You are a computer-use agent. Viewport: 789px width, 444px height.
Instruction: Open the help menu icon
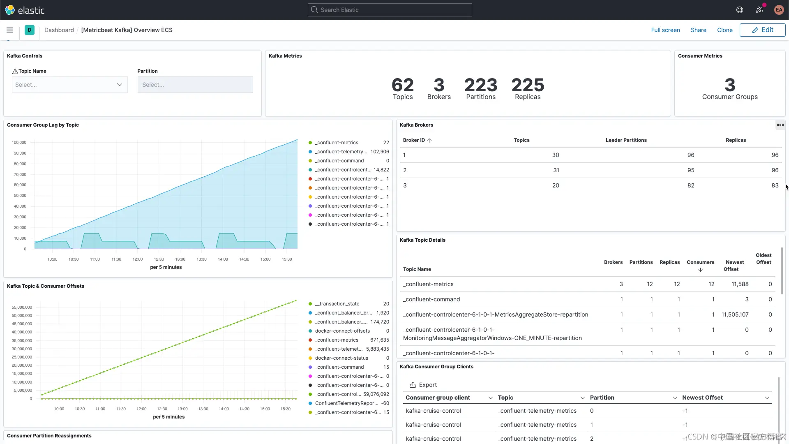click(x=740, y=10)
